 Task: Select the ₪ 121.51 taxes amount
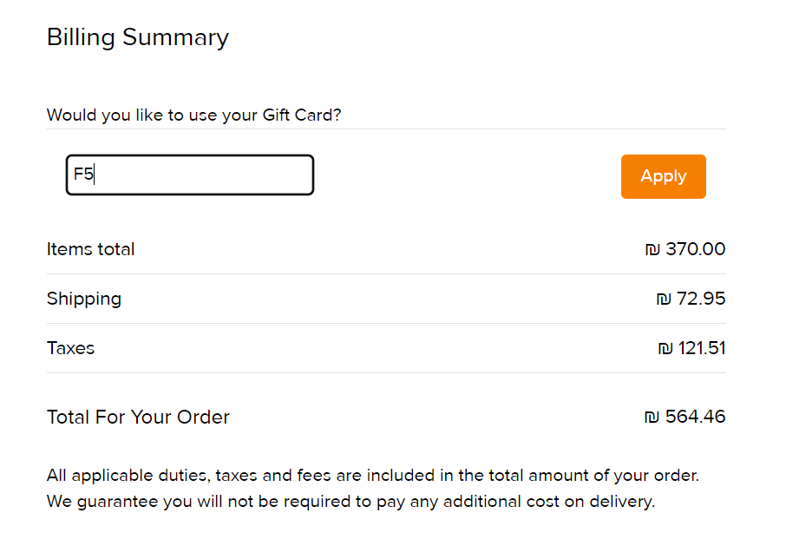tap(692, 348)
